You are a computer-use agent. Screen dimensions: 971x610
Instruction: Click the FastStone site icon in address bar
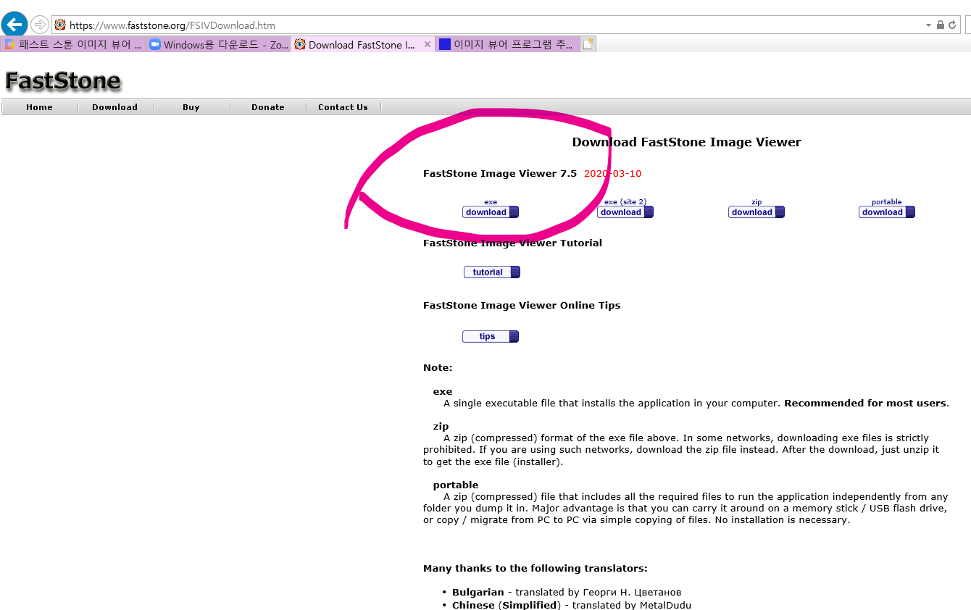point(60,25)
